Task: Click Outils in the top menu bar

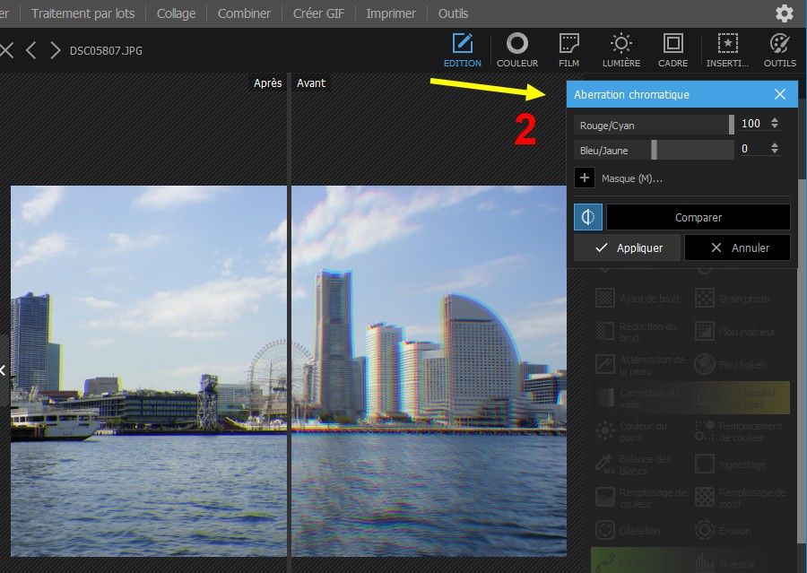Action: [453, 13]
